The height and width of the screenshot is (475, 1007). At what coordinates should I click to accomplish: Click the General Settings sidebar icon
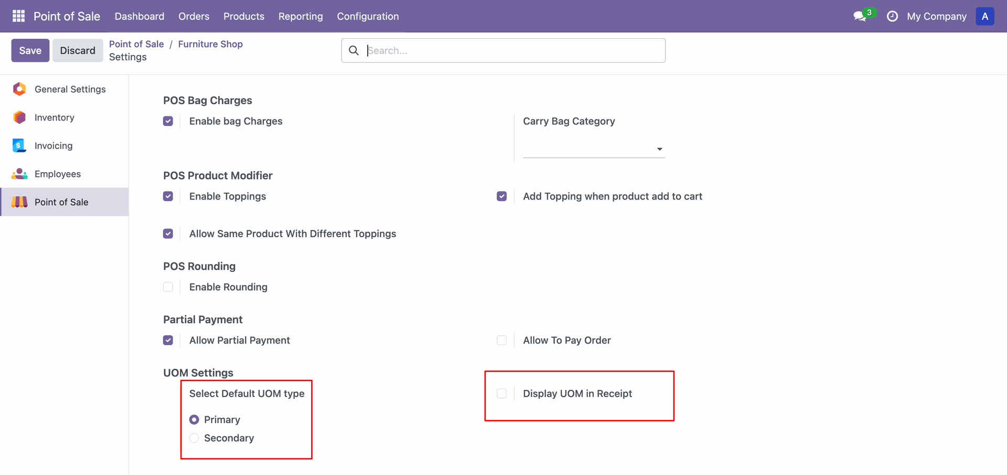click(19, 89)
